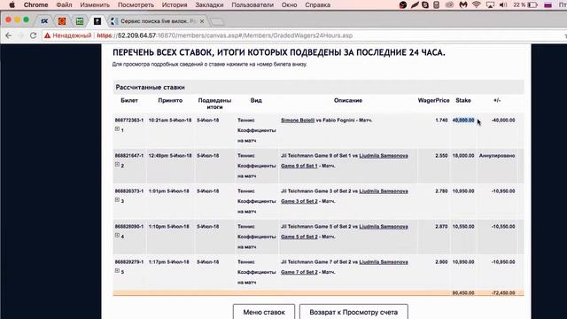This screenshot has width=567, height=319.
Task: Open the Chrome application menu
Action: tap(35, 4)
